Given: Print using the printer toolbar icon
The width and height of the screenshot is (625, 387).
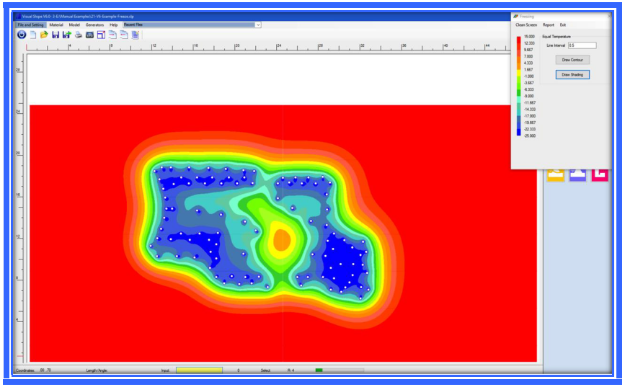Looking at the screenshot, I should point(79,34).
